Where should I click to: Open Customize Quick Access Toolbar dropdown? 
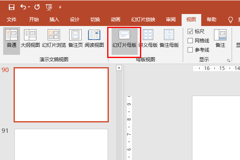point(60,7)
